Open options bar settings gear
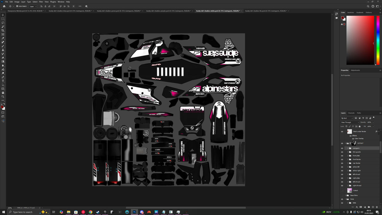This screenshot has height=215, width=382. [x=86, y=6]
